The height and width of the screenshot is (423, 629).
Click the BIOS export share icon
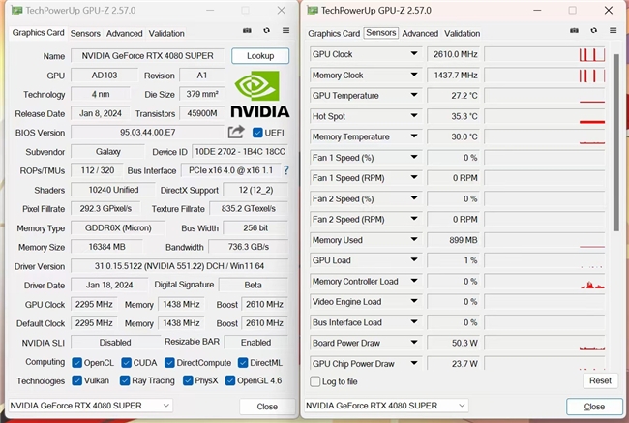tap(236, 132)
